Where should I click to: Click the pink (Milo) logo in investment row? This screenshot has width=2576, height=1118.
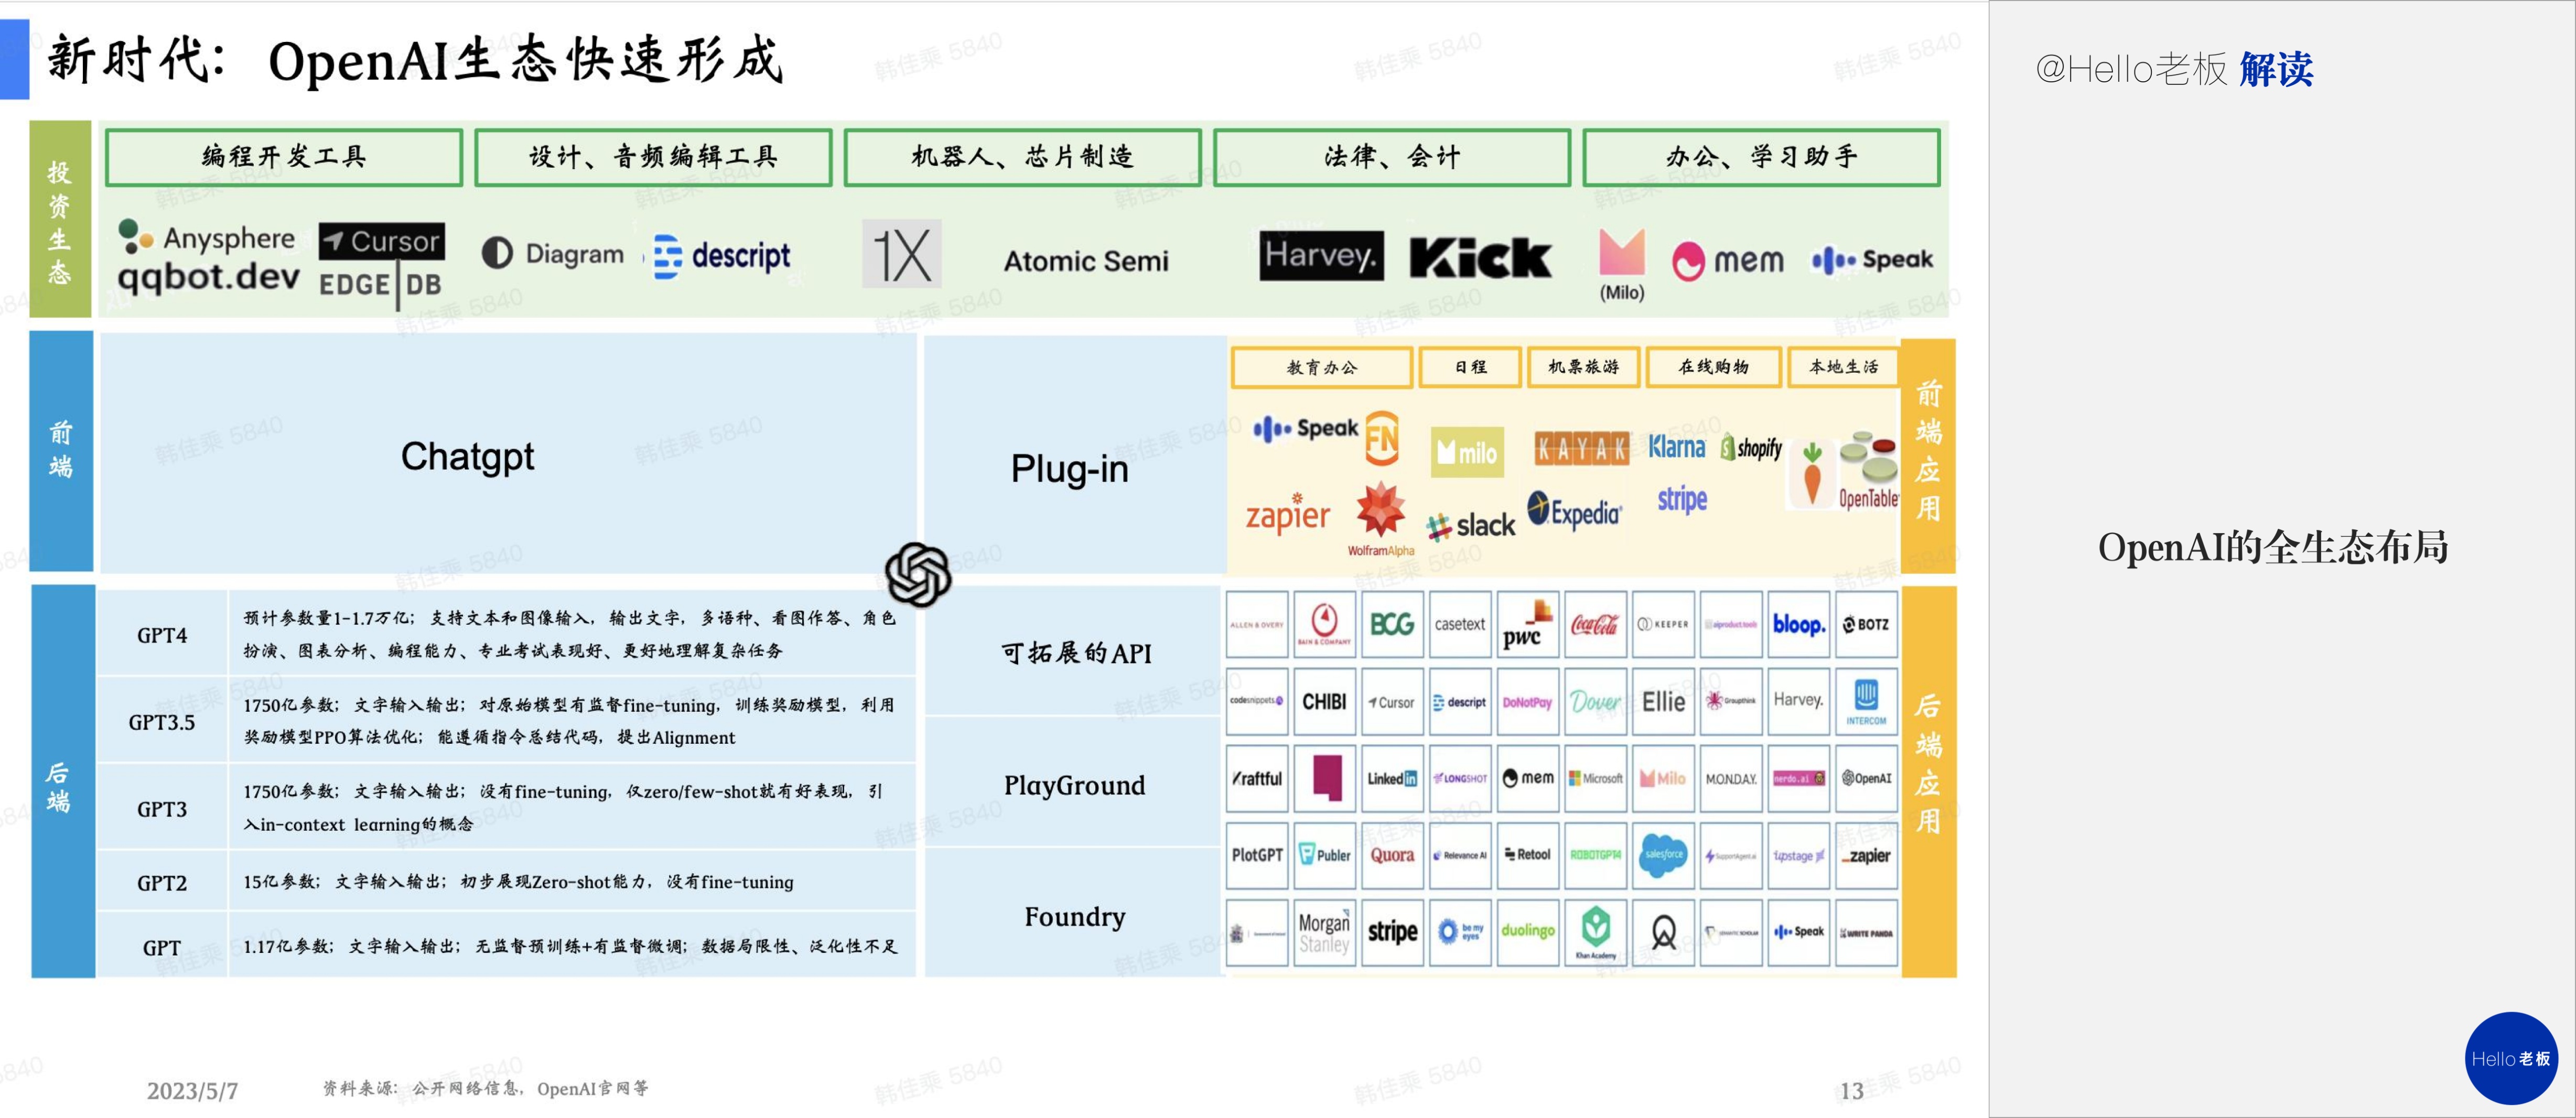[1622, 264]
